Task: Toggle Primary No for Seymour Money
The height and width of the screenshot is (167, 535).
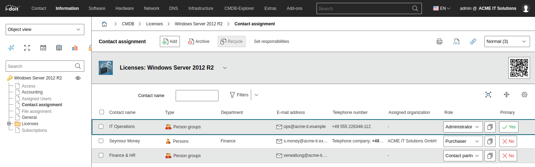Action: point(508,141)
